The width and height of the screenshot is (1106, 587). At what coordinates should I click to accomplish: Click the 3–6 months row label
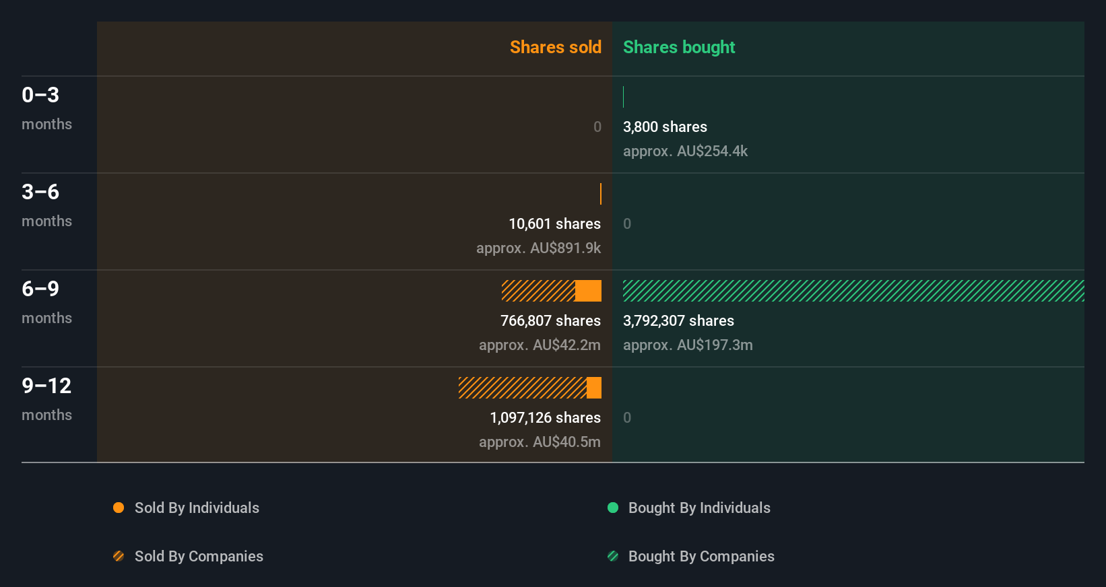coord(46,205)
